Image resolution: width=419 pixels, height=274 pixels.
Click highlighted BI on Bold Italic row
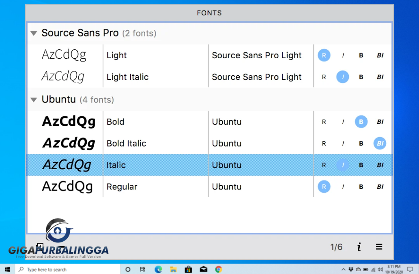[x=380, y=143]
